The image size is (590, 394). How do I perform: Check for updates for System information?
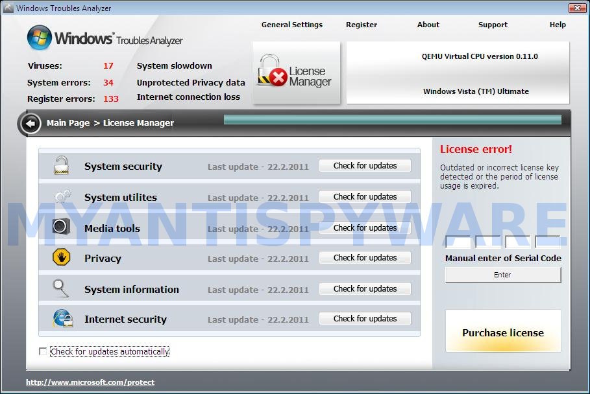pyautogui.click(x=365, y=289)
